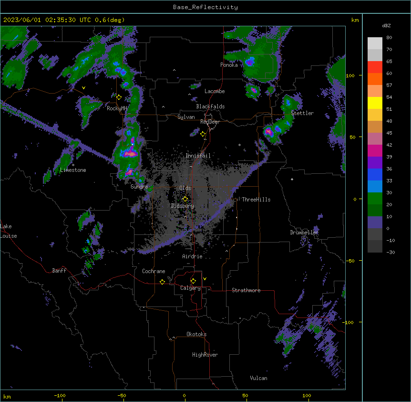Click the Innisfail city label
The image size is (411, 402).
coord(198,156)
